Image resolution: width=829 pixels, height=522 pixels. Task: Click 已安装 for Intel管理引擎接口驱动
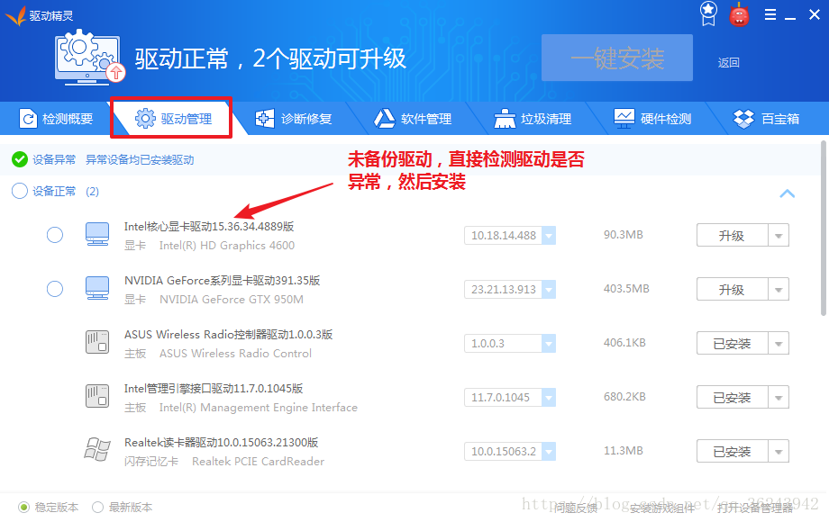733,398
